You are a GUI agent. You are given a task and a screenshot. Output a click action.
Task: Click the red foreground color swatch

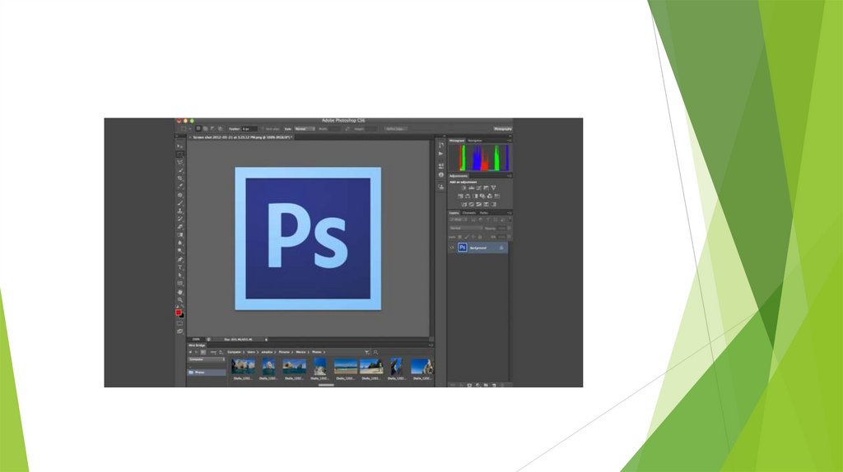click(x=178, y=312)
